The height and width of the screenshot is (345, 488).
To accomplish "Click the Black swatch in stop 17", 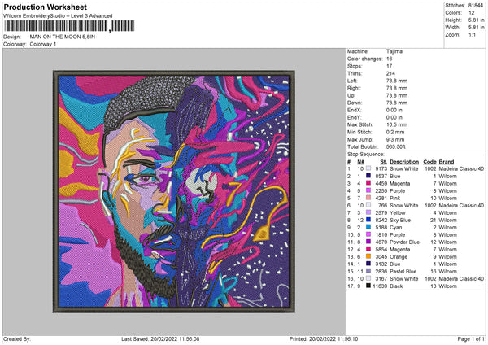I will pyautogui.click(x=368, y=286).
